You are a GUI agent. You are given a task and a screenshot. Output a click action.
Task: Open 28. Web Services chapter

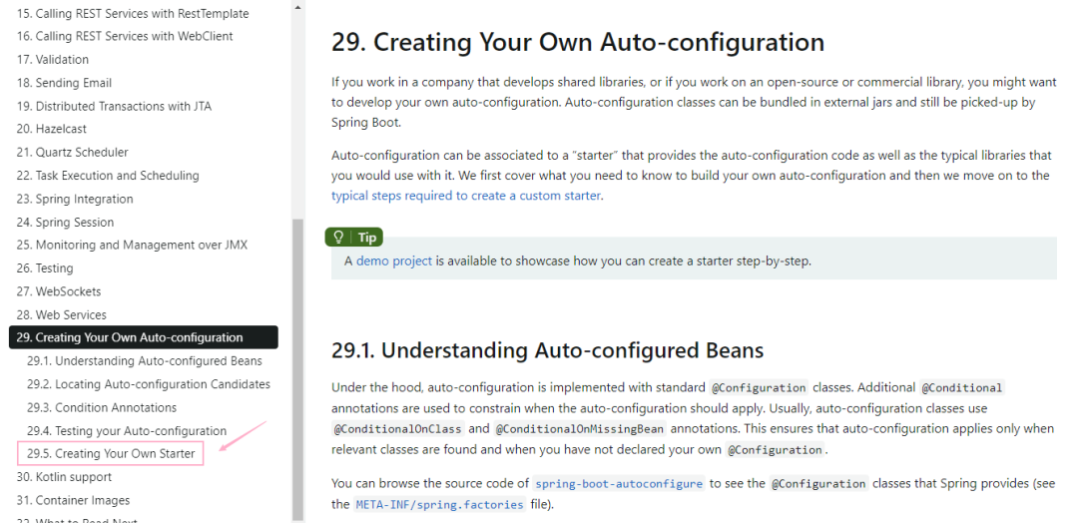click(x=61, y=314)
